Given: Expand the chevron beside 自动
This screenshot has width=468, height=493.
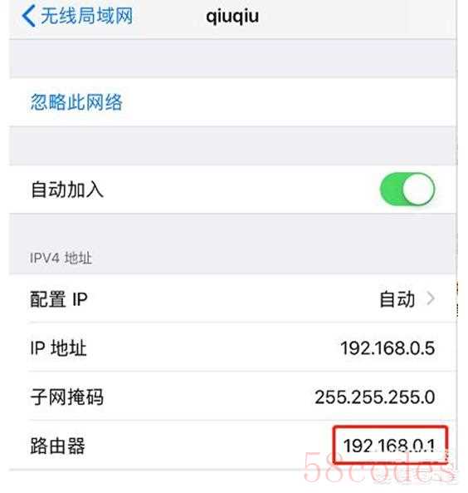Looking at the screenshot, I should tap(431, 298).
